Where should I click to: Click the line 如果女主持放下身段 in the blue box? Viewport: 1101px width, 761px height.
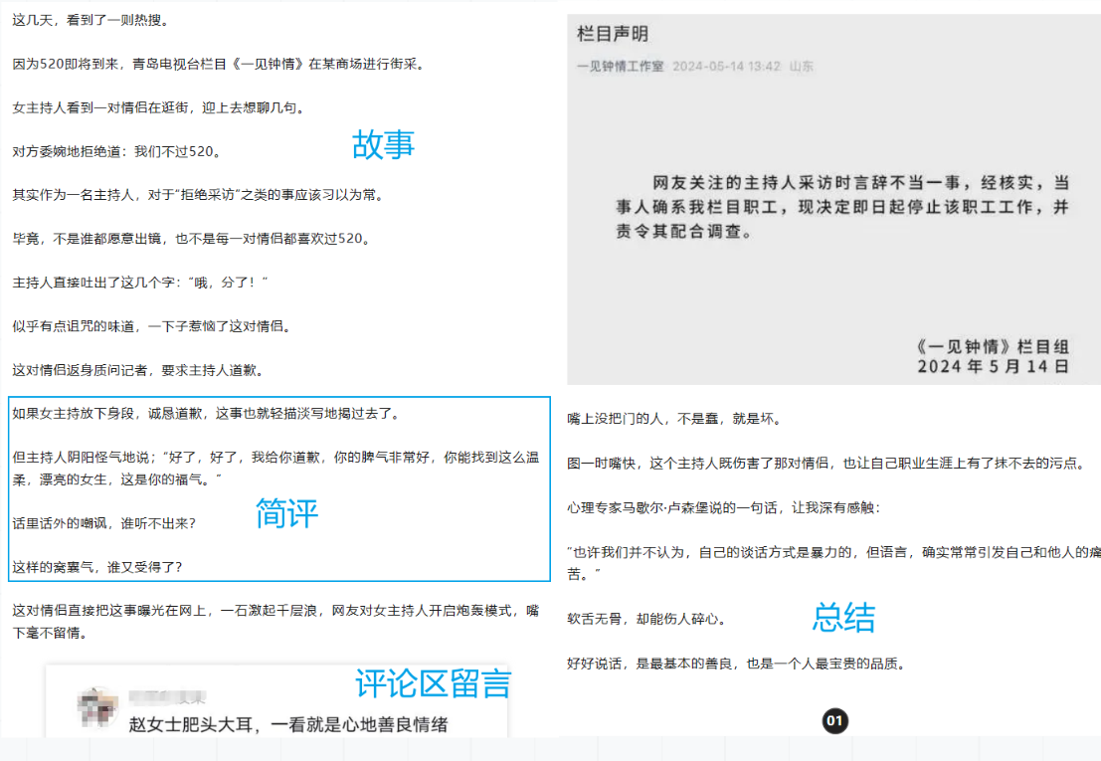(205, 413)
